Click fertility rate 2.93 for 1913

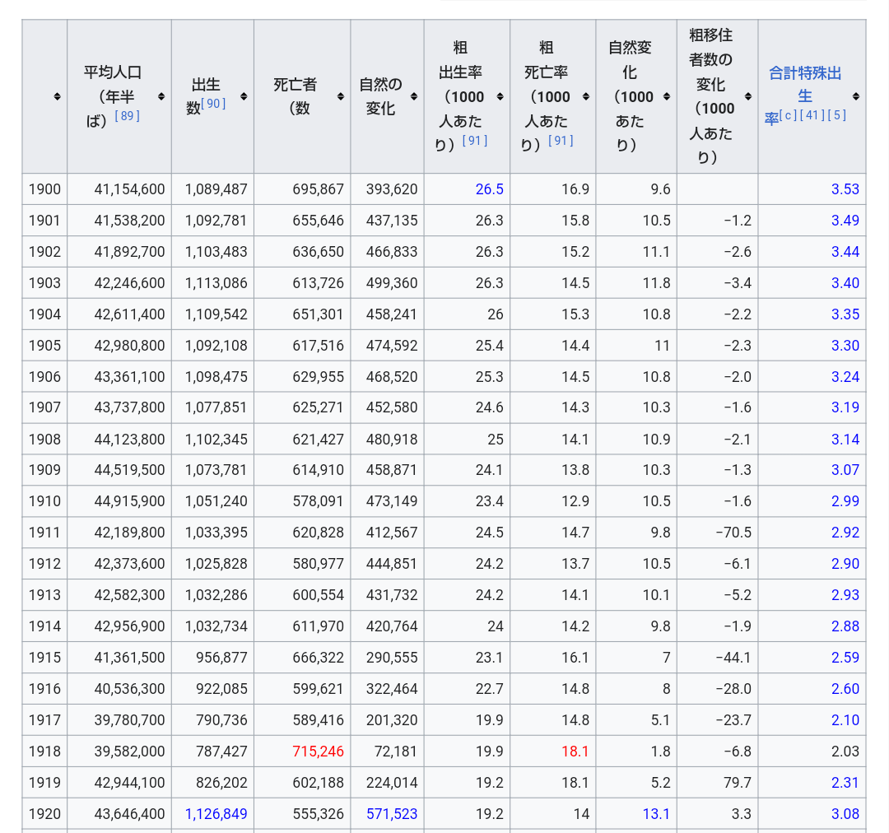(x=845, y=595)
